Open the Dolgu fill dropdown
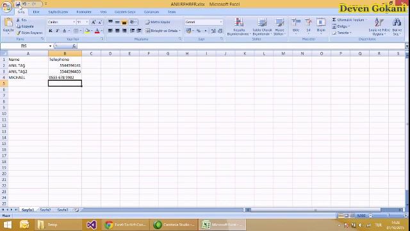 coord(341,26)
